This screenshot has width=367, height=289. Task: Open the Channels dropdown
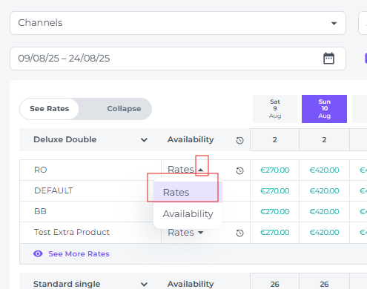(178, 23)
